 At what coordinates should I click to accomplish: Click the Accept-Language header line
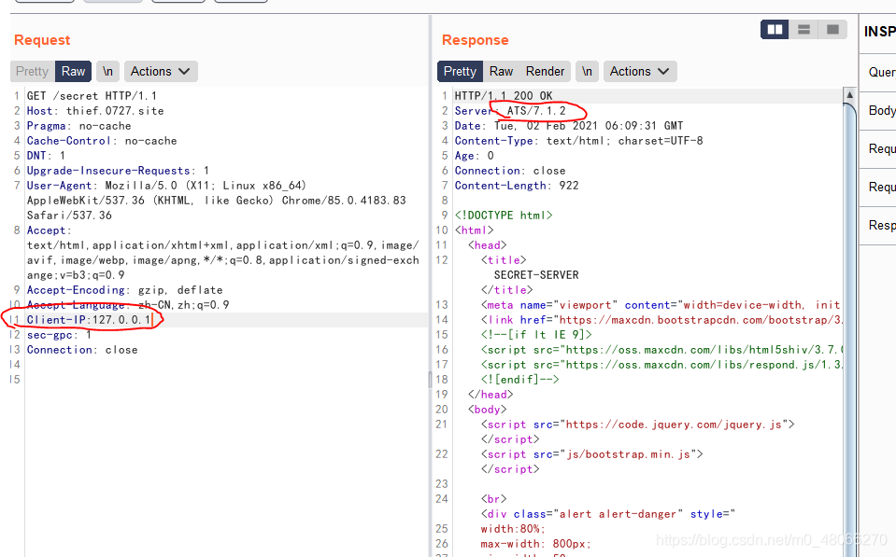coord(128,305)
